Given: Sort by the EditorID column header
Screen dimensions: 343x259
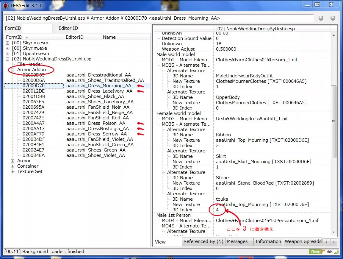Looking at the screenshot, I should (83, 37).
